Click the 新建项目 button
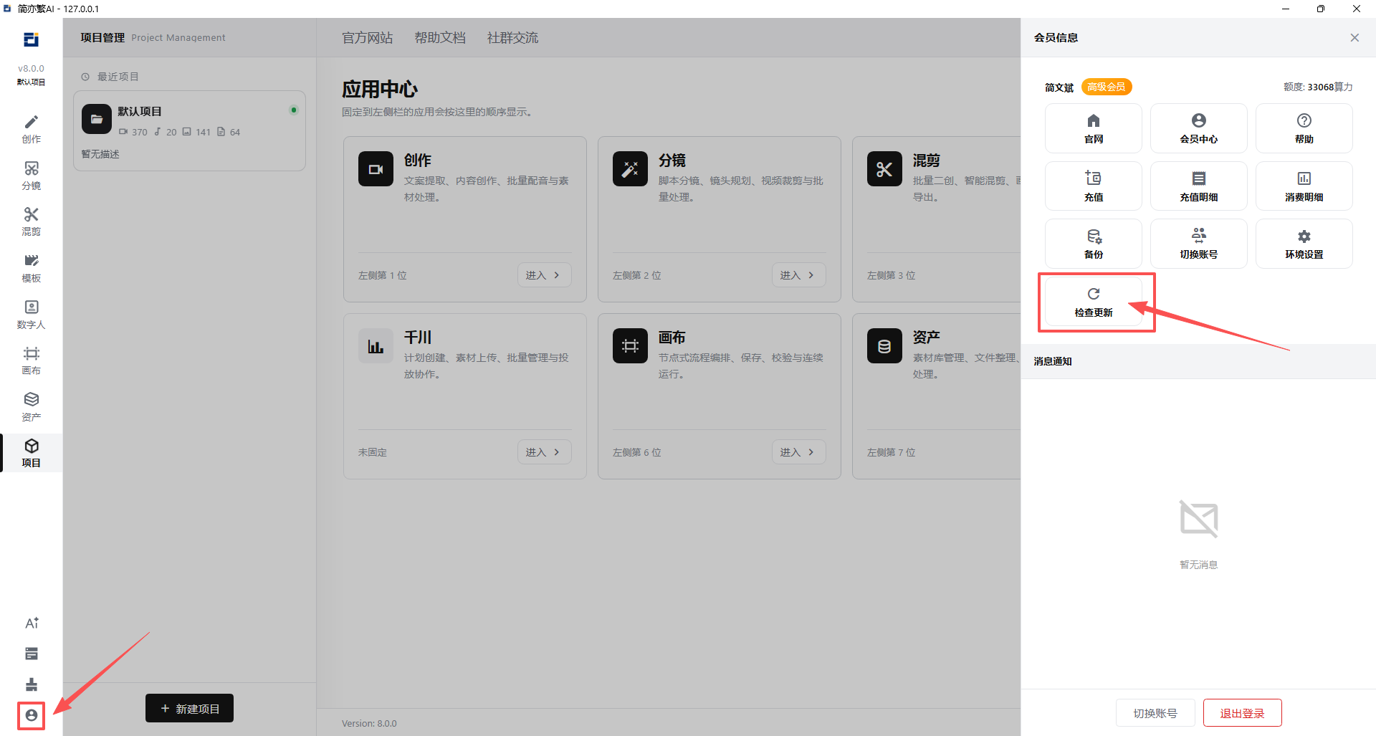This screenshot has width=1376, height=736. [189, 708]
